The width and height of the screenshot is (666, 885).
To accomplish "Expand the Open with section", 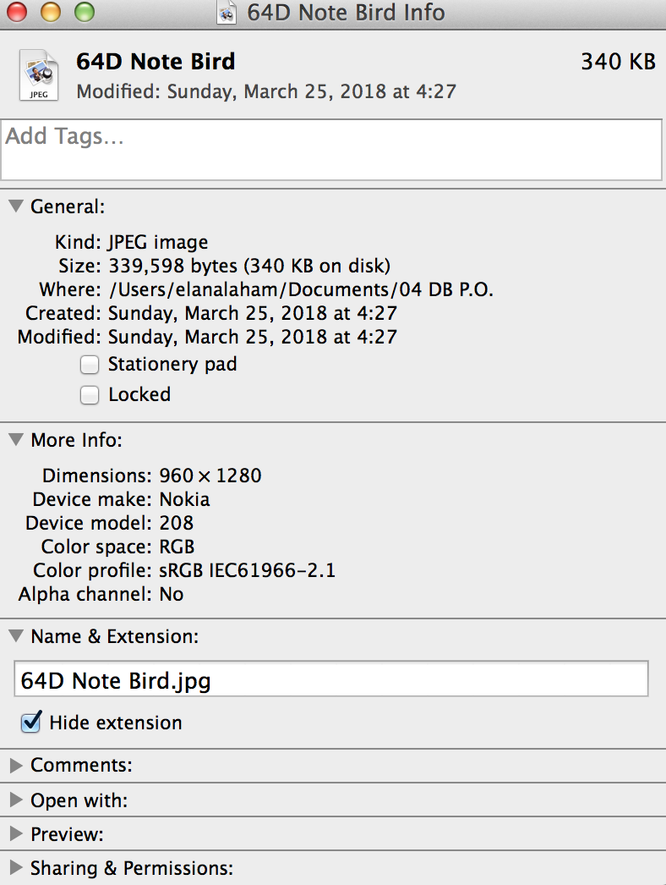I will click(16, 800).
